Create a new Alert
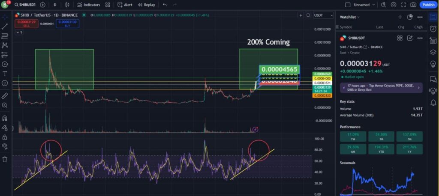439x196 pixels. click(x=125, y=5)
